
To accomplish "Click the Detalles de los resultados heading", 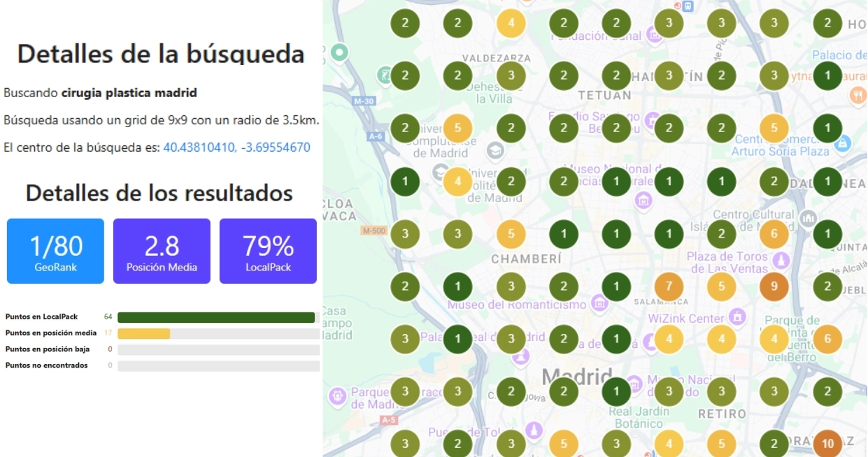I will [159, 193].
